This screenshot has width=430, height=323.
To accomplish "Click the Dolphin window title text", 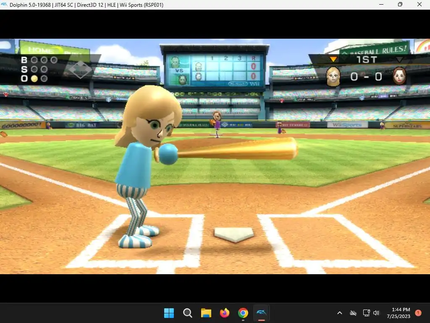I will 87,5.
